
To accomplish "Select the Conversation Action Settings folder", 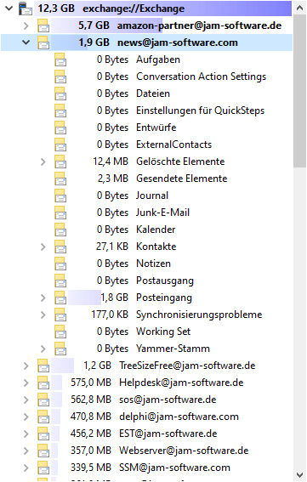I will click(202, 77).
